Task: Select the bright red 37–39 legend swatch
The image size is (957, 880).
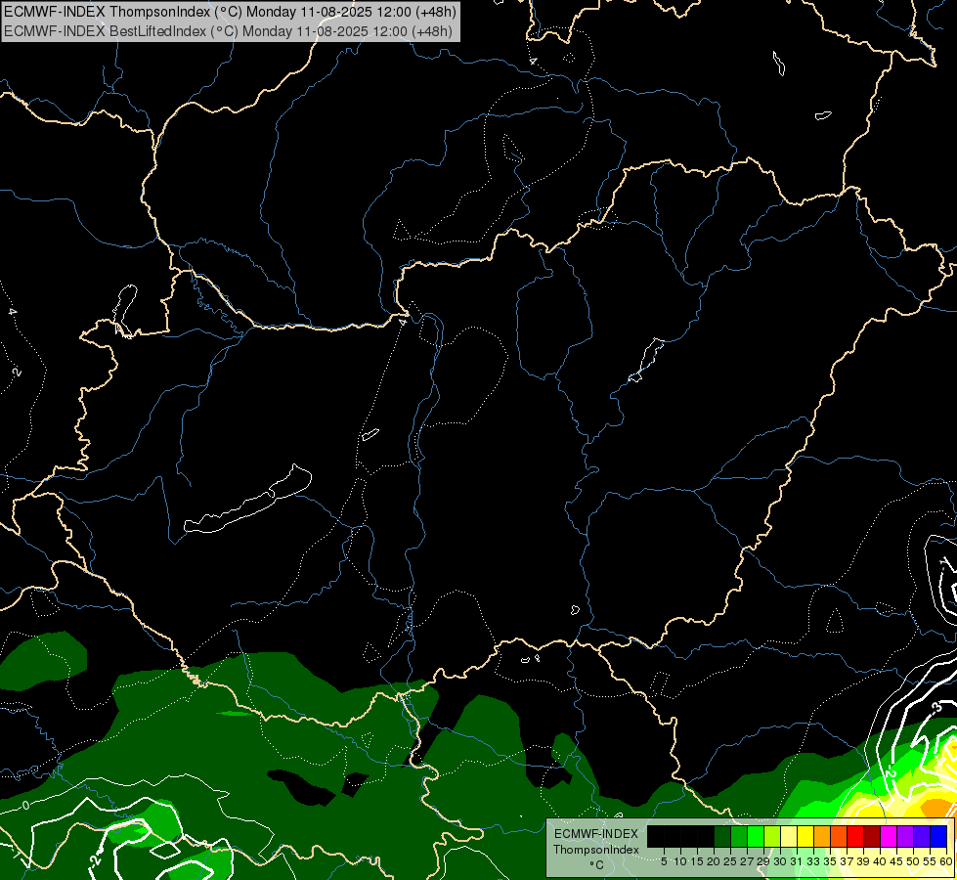Action: 855,836
